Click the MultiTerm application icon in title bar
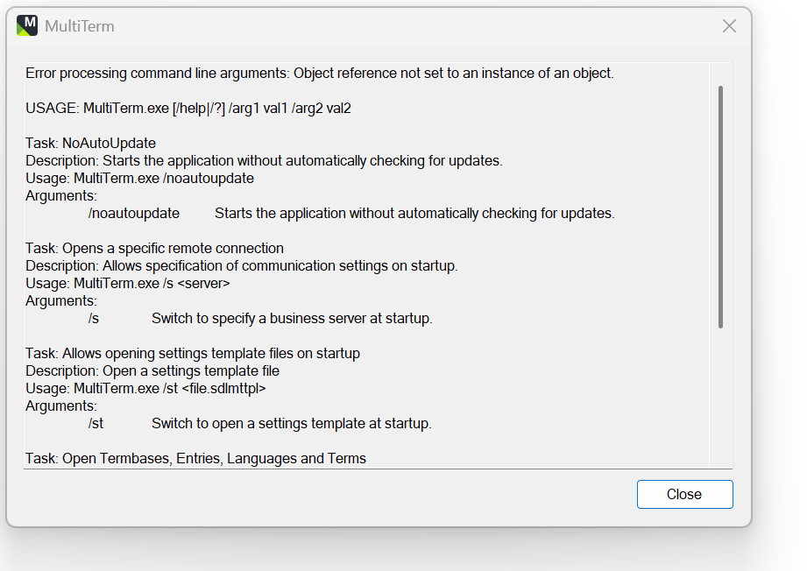807x571 pixels. click(26, 25)
